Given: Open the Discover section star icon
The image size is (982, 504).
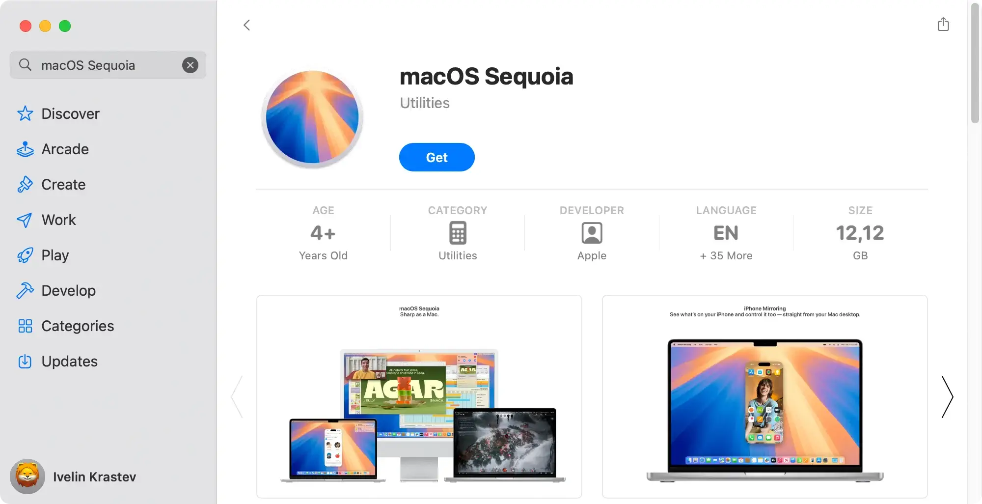Looking at the screenshot, I should tap(25, 113).
